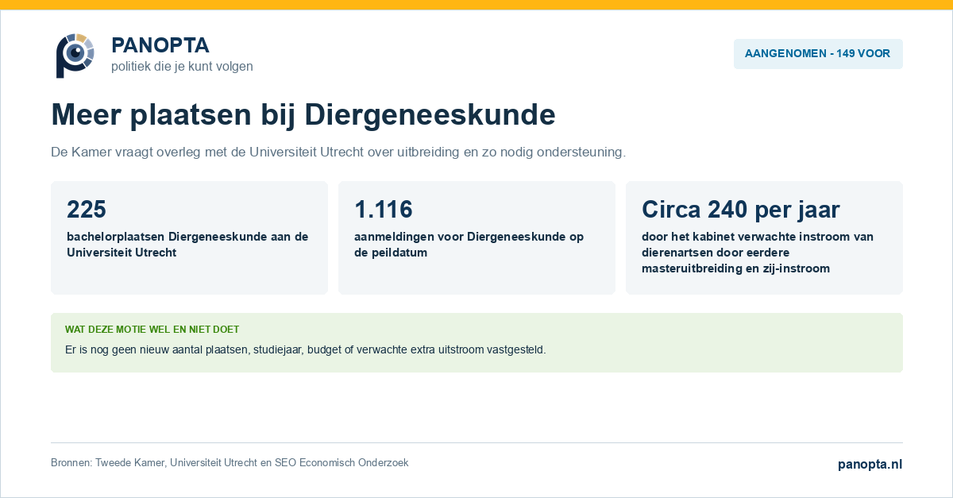Click 'WAT DEZE MOTIE WEL EN NIET DOET' heading
Viewport: 953px width, 498px height.
(152, 330)
